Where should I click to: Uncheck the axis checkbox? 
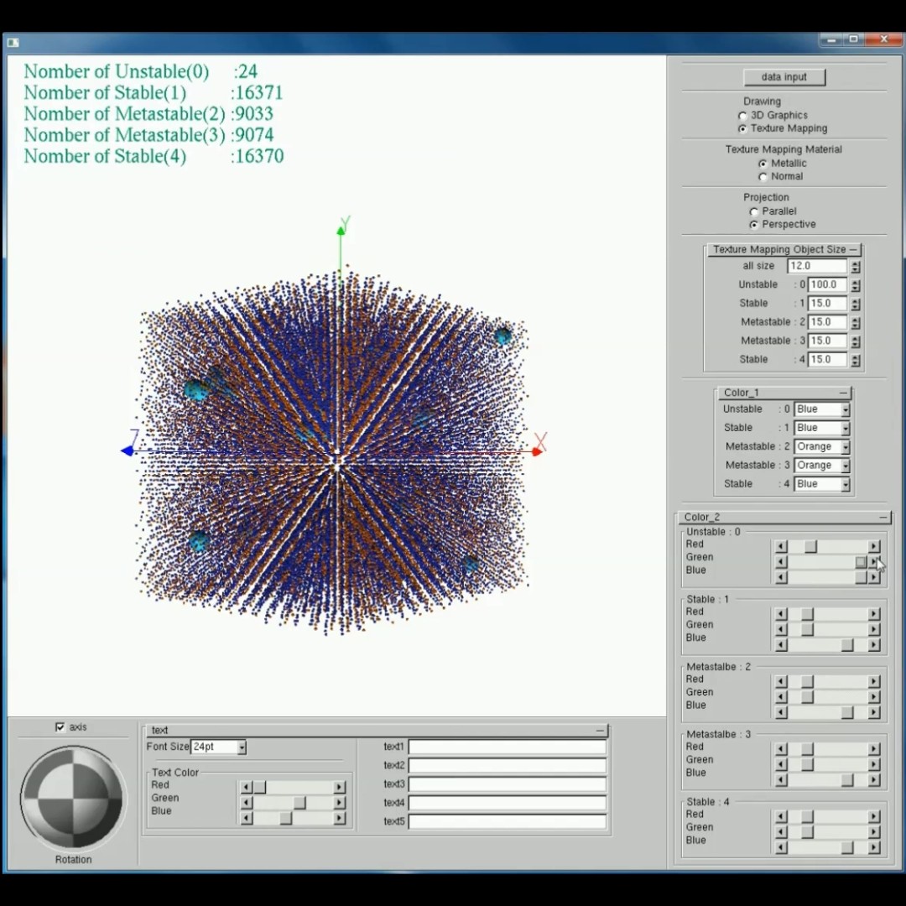(x=60, y=727)
